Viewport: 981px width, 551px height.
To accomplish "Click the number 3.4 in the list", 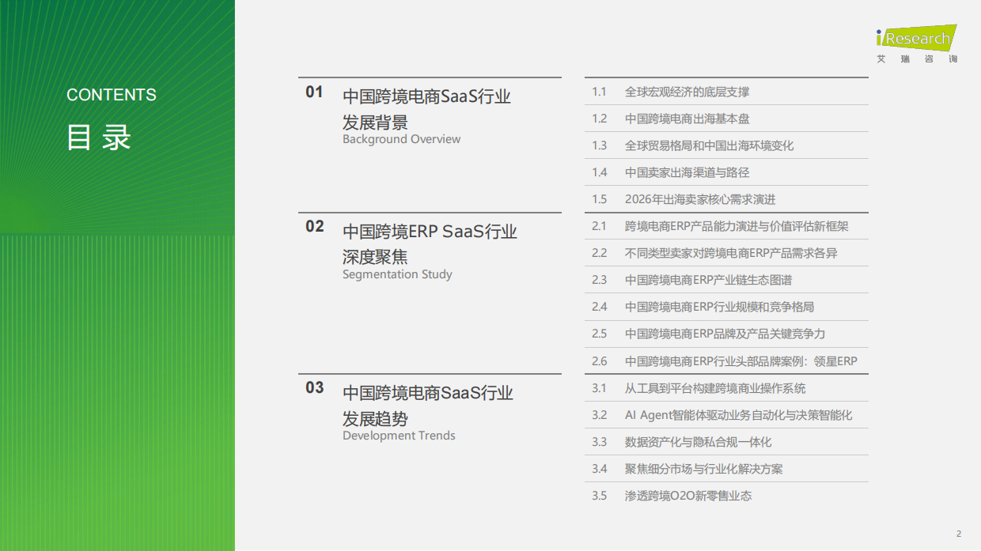I will 599,469.
